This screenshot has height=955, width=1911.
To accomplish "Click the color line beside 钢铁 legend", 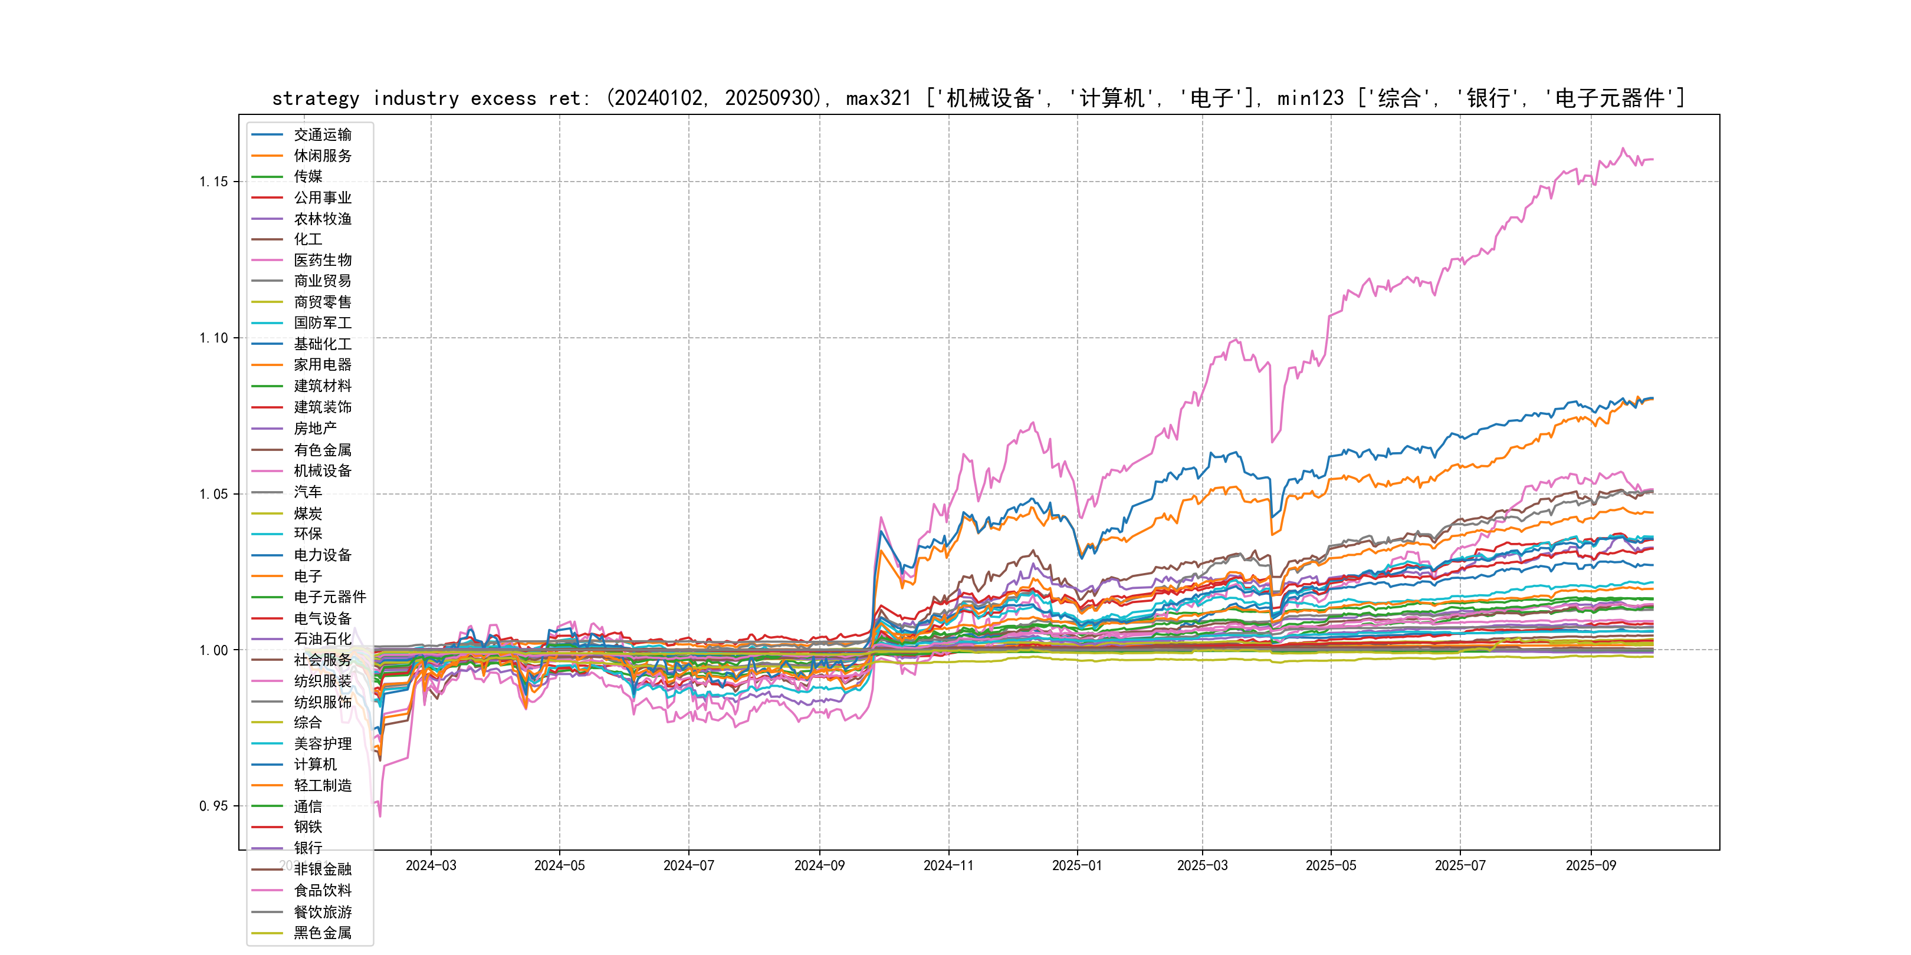I will [267, 826].
